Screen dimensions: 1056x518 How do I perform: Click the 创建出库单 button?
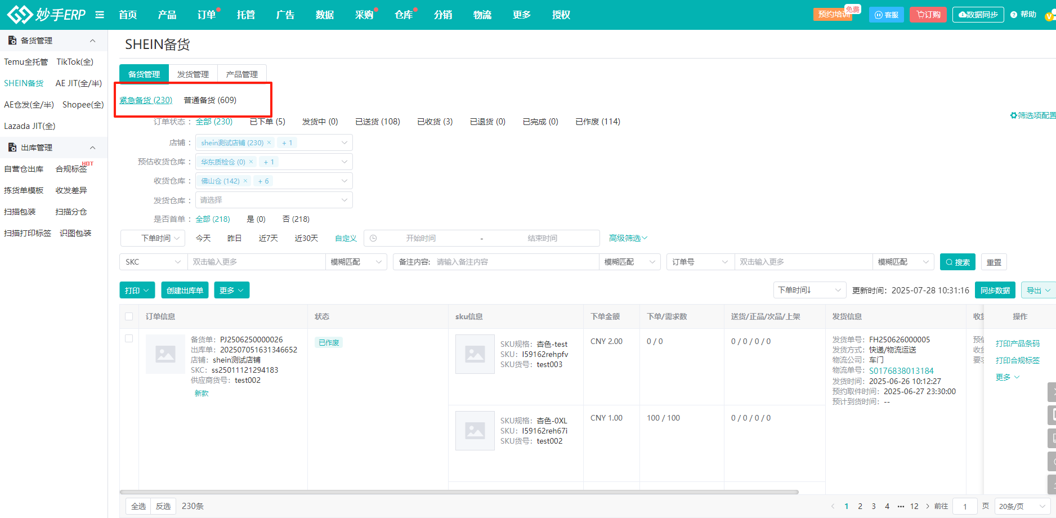tap(185, 290)
